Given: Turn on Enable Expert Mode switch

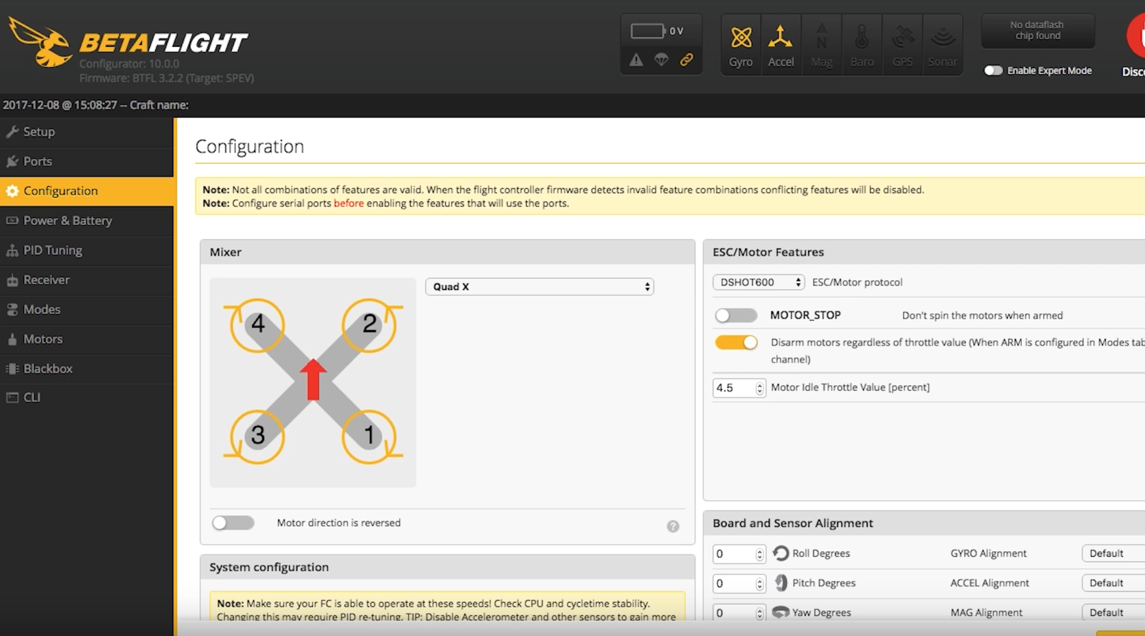Looking at the screenshot, I should click(x=993, y=71).
